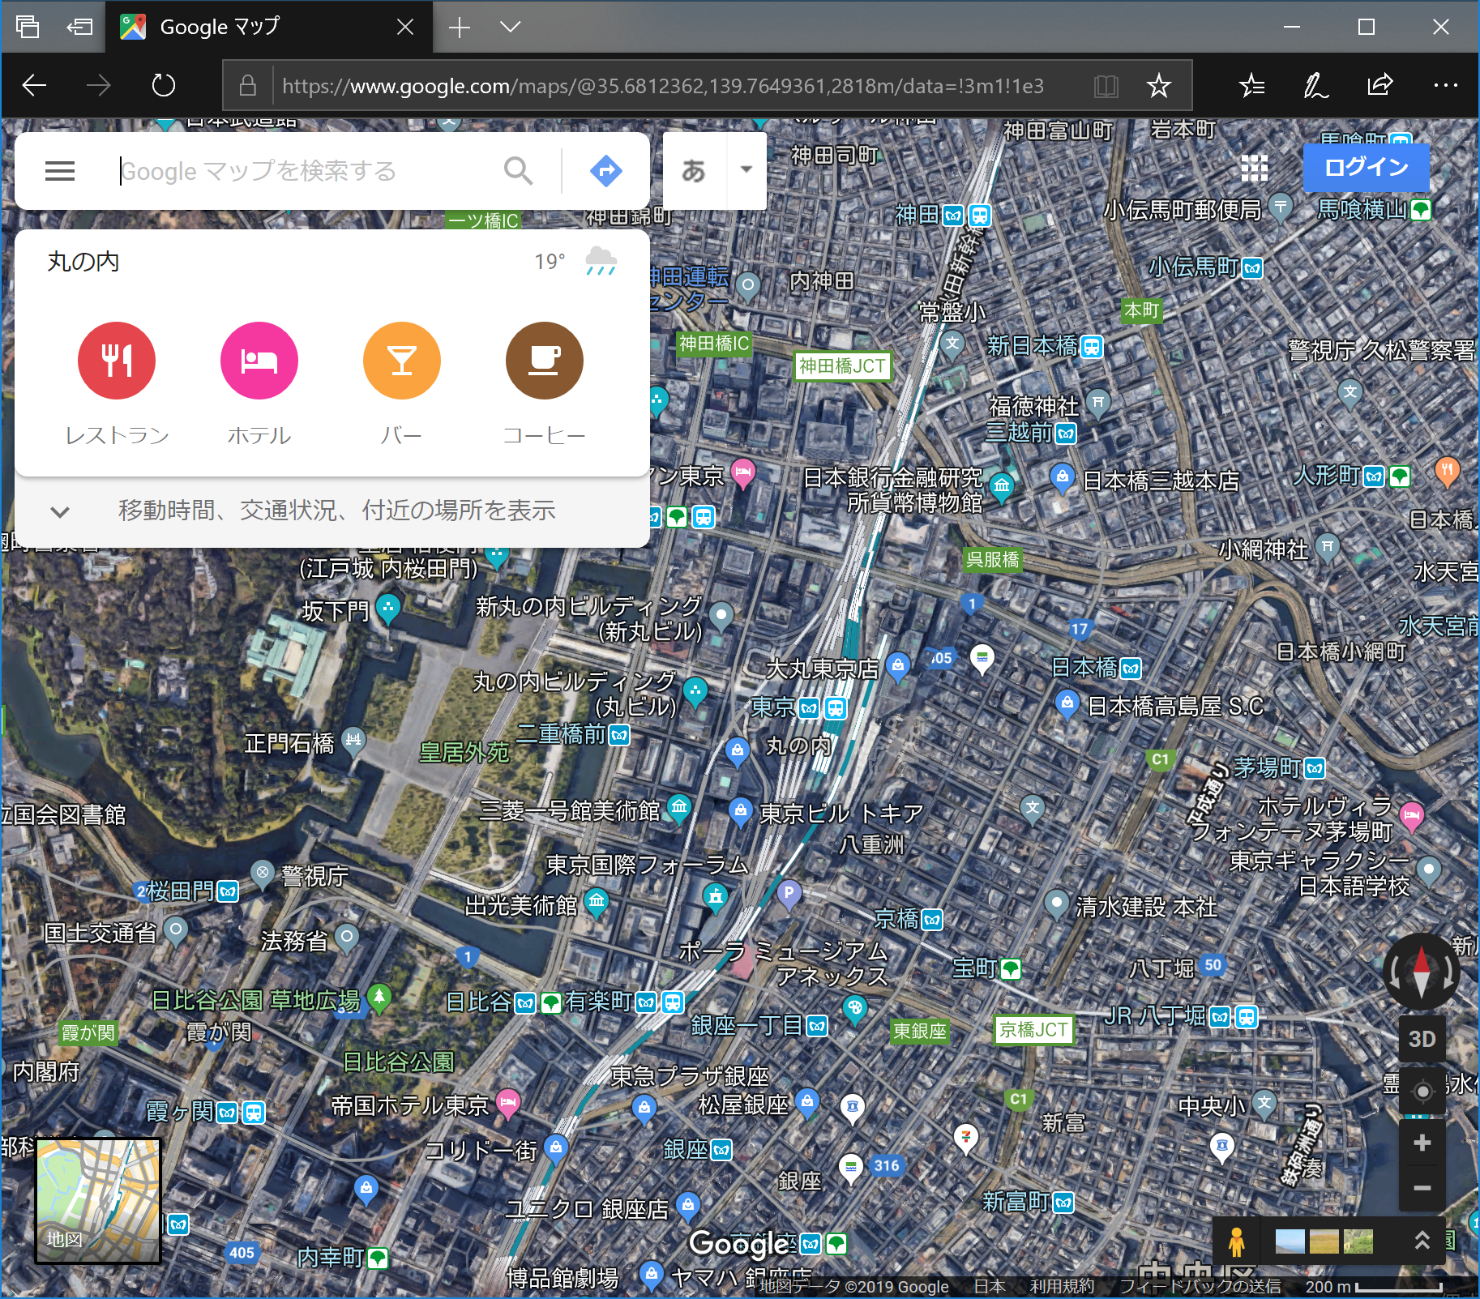This screenshot has width=1480, height=1299.
Task: Open the 利用規約 terms link
Action: [x=1061, y=1286]
